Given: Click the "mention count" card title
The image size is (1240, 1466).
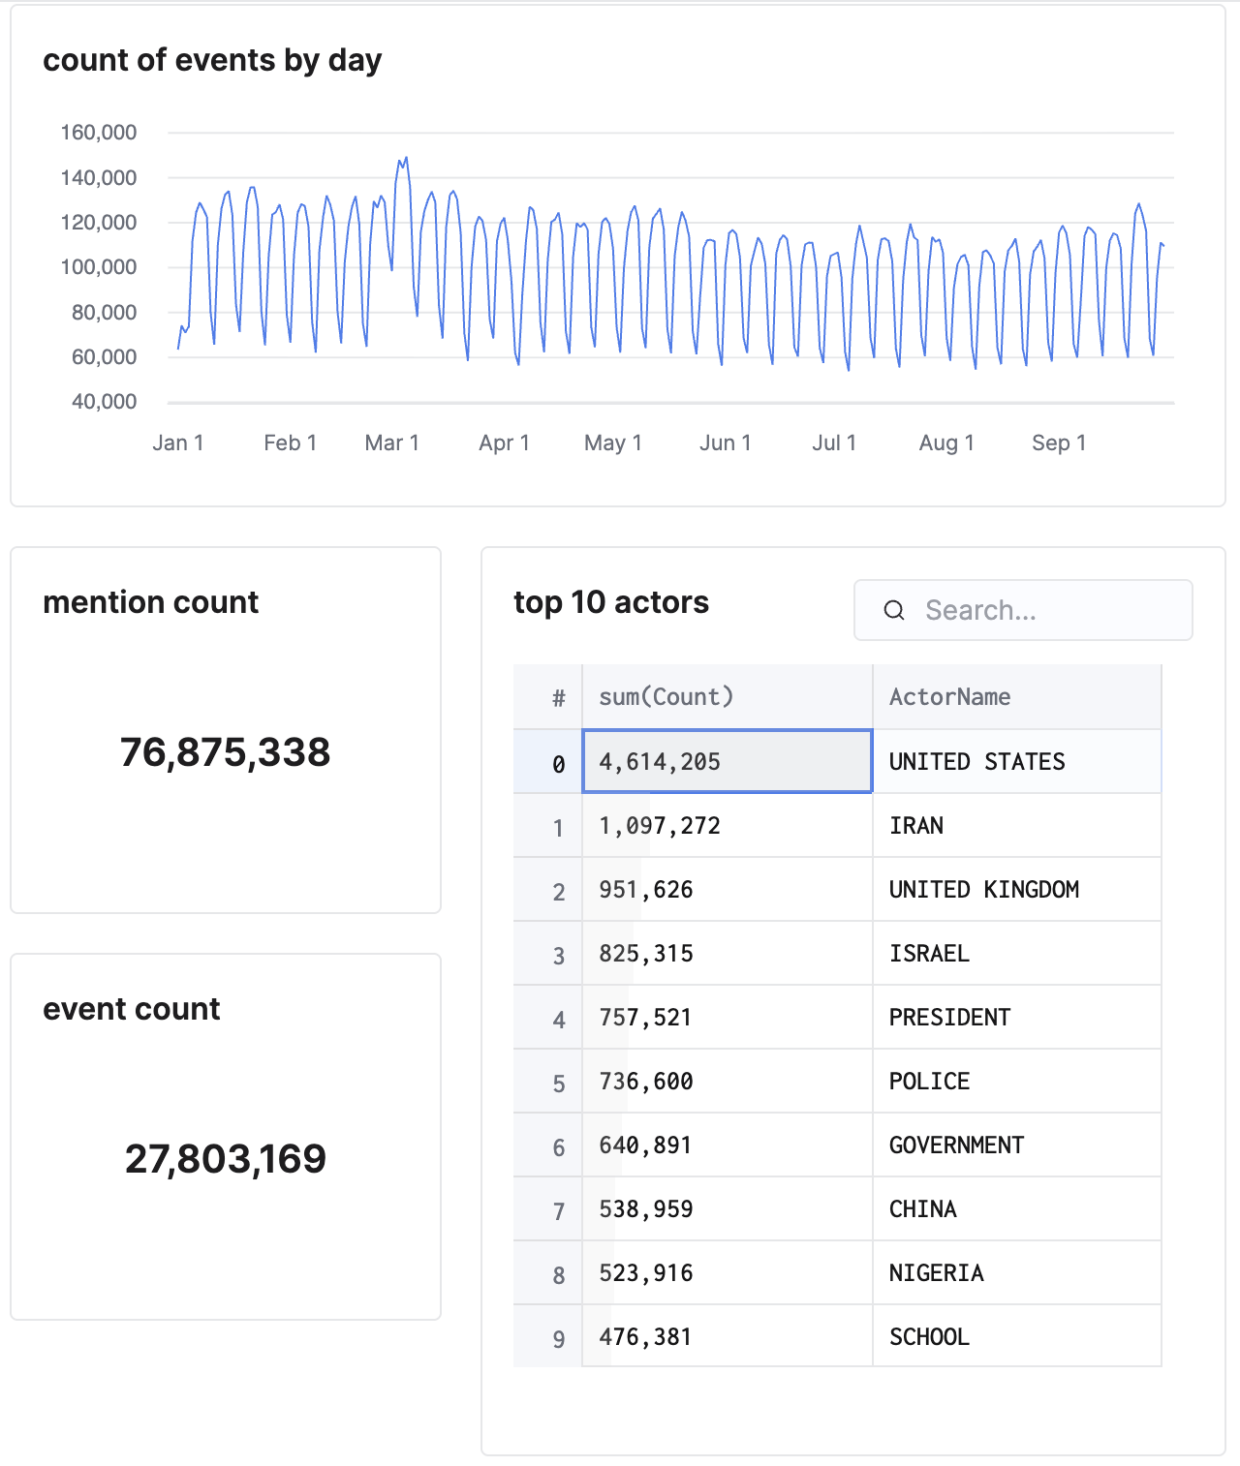Looking at the screenshot, I should click(x=151, y=602).
